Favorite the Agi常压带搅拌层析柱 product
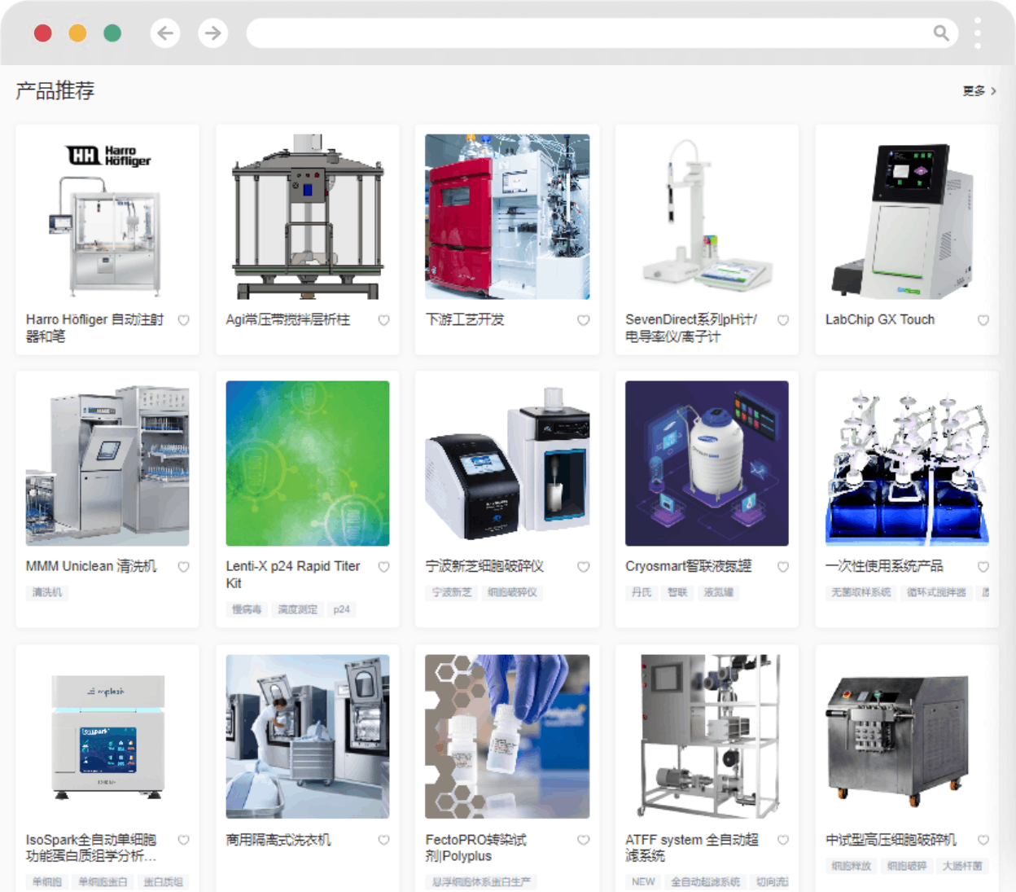This screenshot has height=892, width=1016. (383, 320)
